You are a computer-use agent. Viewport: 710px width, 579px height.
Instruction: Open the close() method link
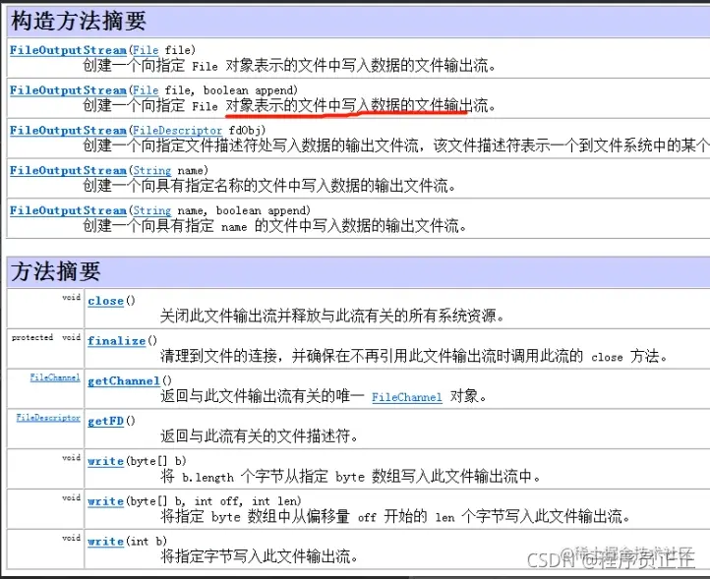(x=106, y=301)
